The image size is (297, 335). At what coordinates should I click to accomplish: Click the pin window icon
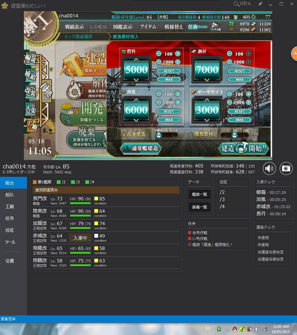pos(260,4)
